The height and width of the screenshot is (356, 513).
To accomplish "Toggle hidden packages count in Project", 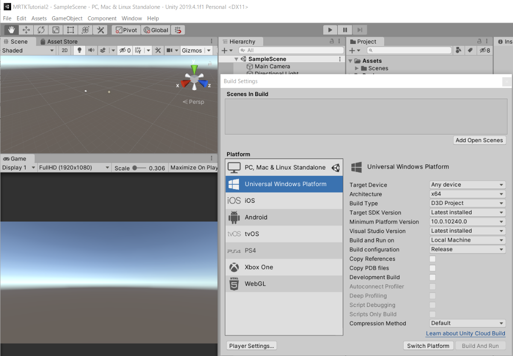I will click(485, 50).
